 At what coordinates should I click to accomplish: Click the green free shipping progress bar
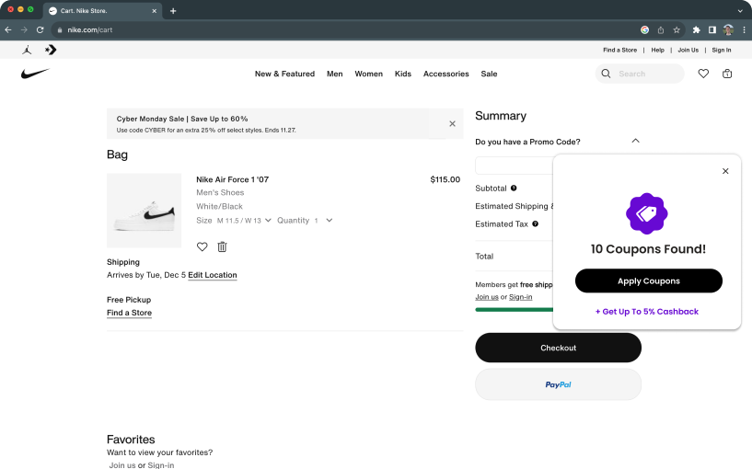515,310
